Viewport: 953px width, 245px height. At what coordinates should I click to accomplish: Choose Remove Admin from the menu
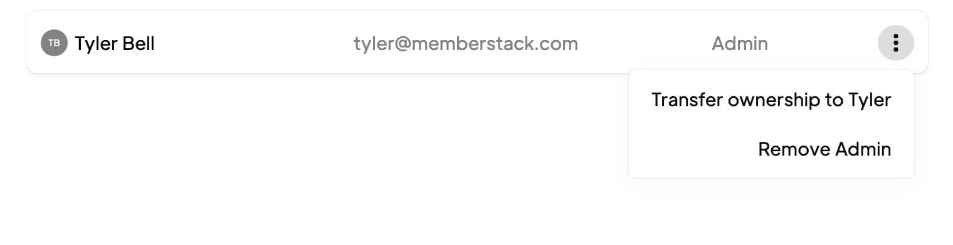pyautogui.click(x=824, y=149)
